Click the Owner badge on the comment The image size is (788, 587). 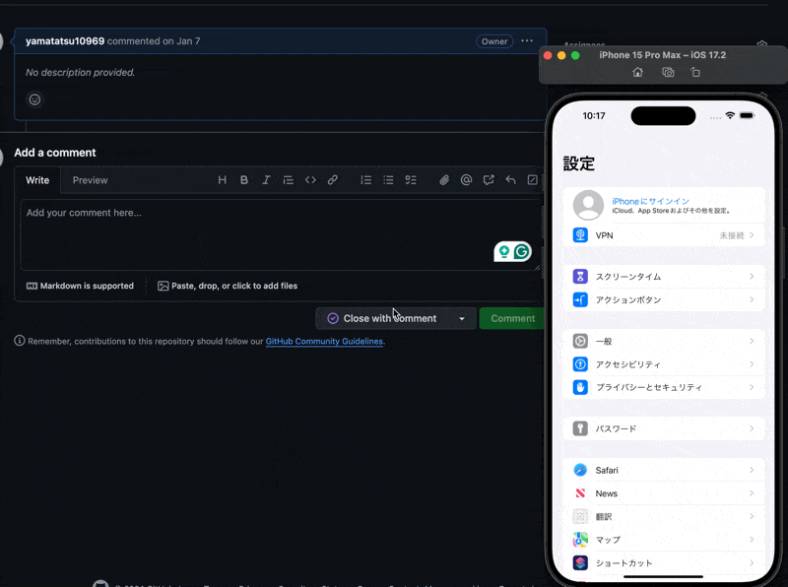[494, 41]
